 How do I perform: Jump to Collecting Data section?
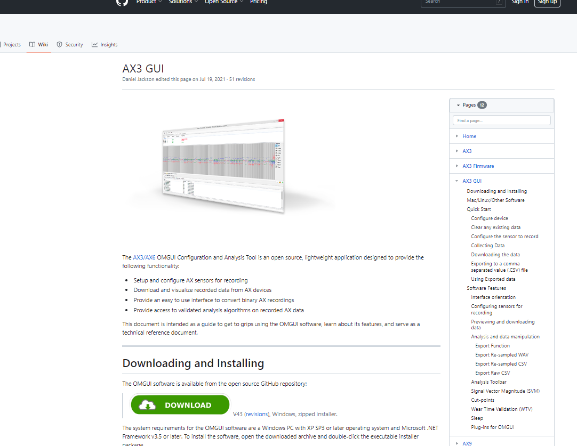click(x=487, y=246)
